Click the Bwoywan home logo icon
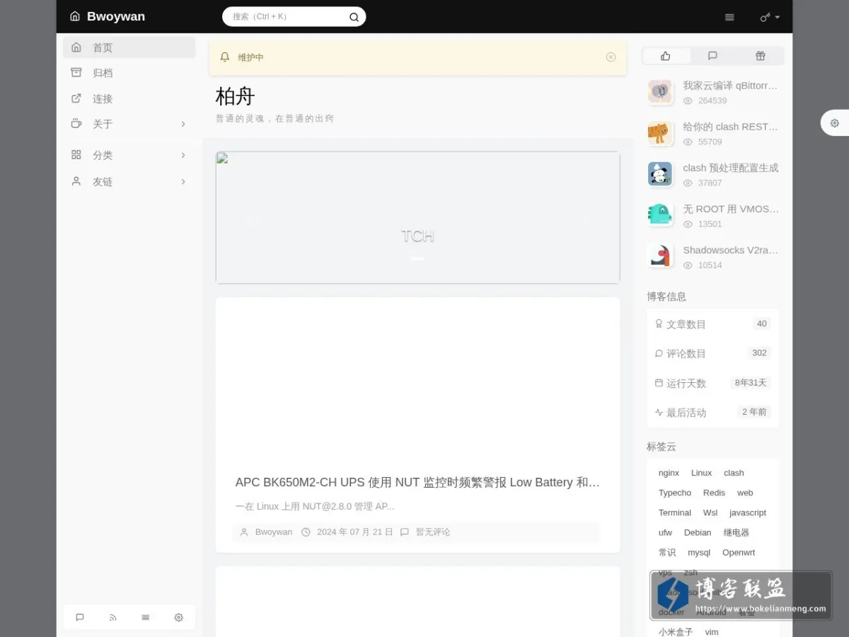The image size is (849, 637). (75, 16)
